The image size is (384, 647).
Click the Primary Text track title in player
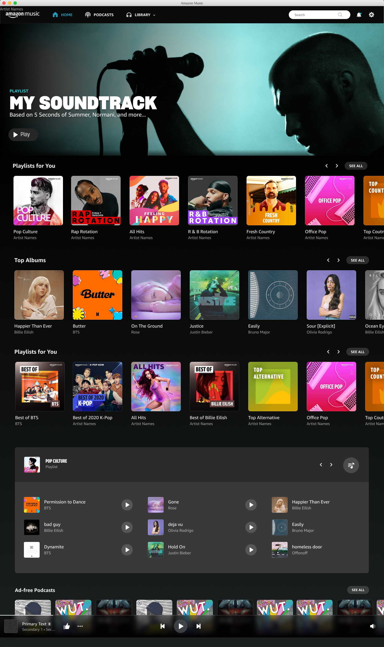(34, 624)
